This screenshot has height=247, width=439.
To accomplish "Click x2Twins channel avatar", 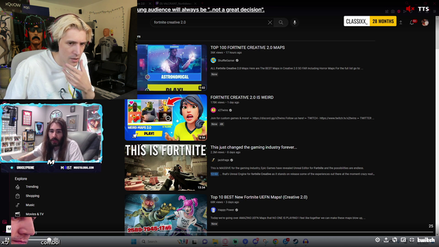I will tap(213, 110).
